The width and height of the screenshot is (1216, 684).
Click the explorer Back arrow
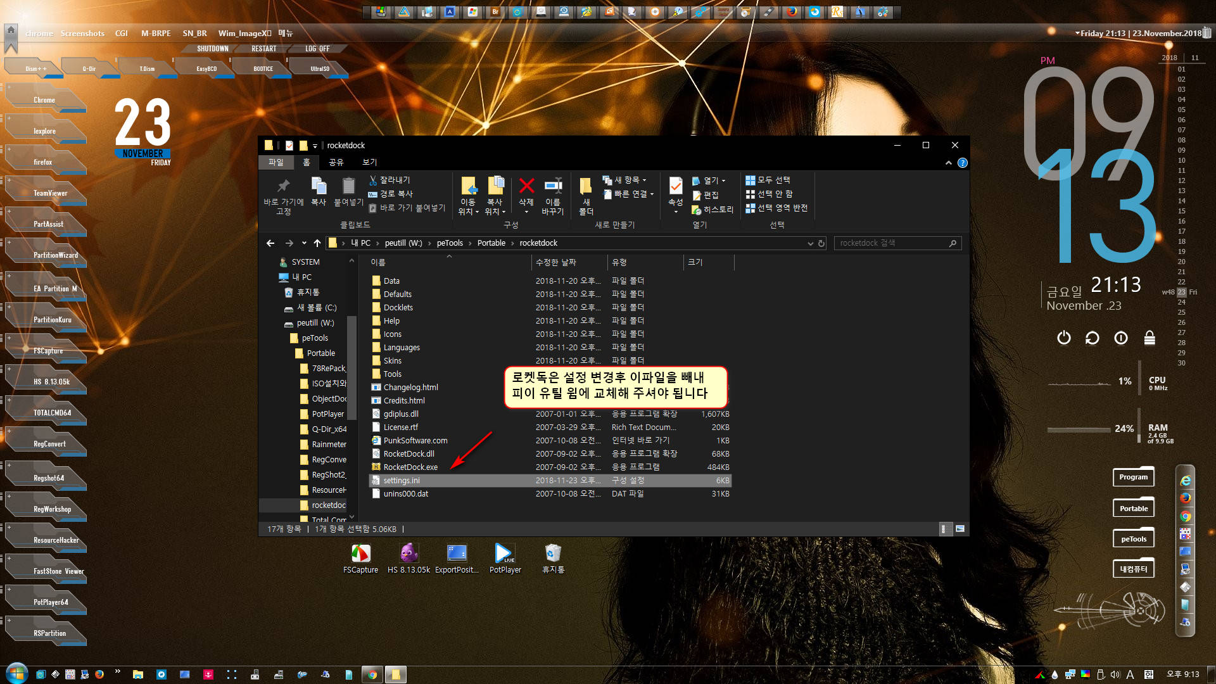click(270, 243)
